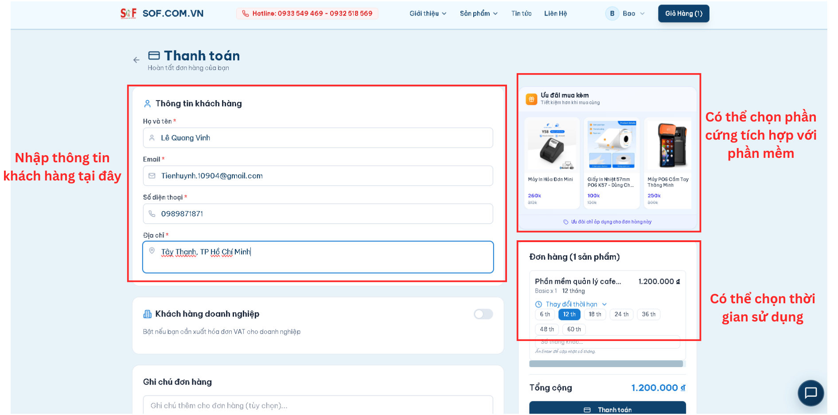Image resolution: width=838 pixels, height=415 pixels.
Task: Click the Địa chỉ text area
Action: [x=318, y=257]
